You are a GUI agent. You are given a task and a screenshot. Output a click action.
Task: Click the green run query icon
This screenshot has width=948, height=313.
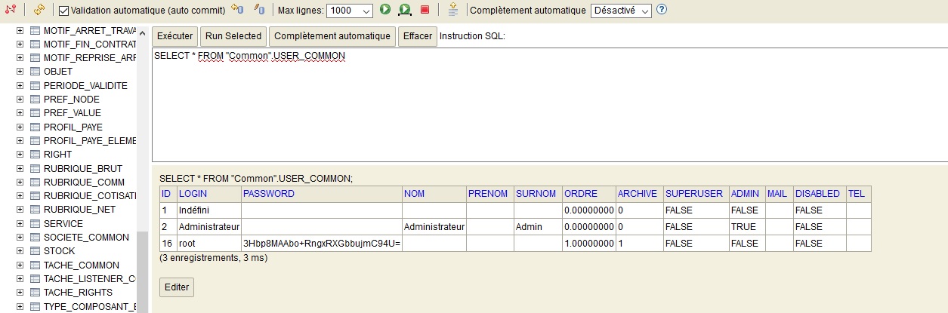(385, 11)
